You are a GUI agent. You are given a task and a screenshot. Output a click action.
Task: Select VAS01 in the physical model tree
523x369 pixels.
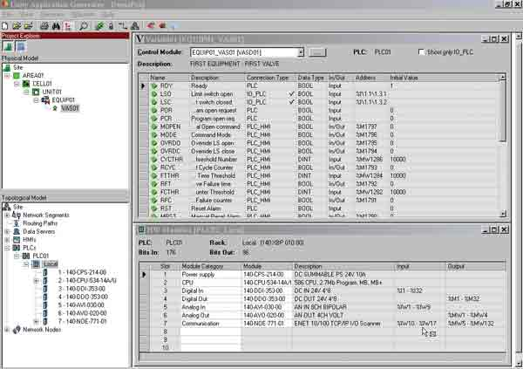coord(68,108)
